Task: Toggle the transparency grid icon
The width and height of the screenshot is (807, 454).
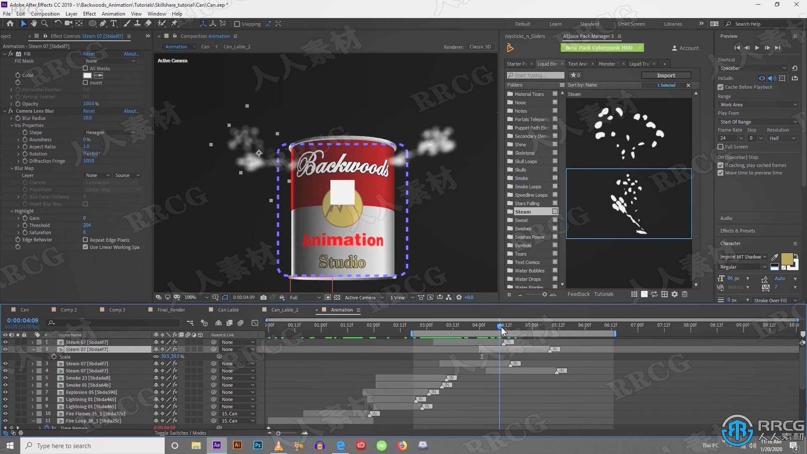Action: [x=337, y=297]
